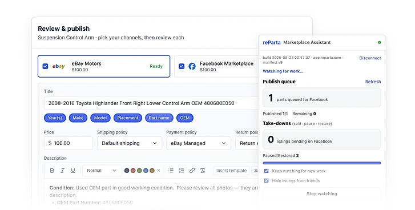Click the 'Paused/Restored 2' text
This screenshot has width=415, height=210.
[281, 156]
